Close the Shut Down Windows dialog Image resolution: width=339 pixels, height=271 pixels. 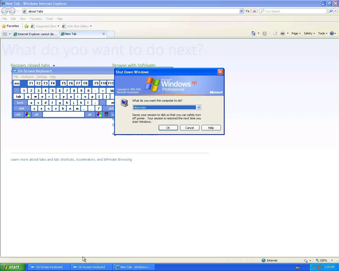click(220, 72)
